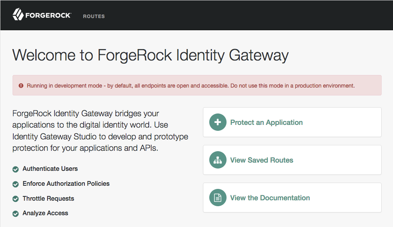Click the Enforce Authorization Policies text

coord(66,184)
